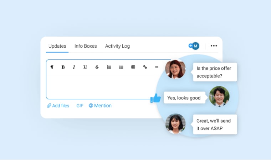
Task: Toggle underline formatting
Action: [x=85, y=67]
